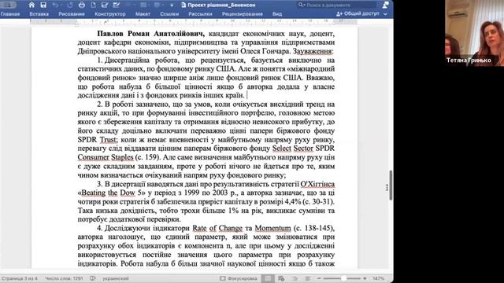Click the Общий доступ share button
This screenshot has height=283, width=504.
point(358,14)
